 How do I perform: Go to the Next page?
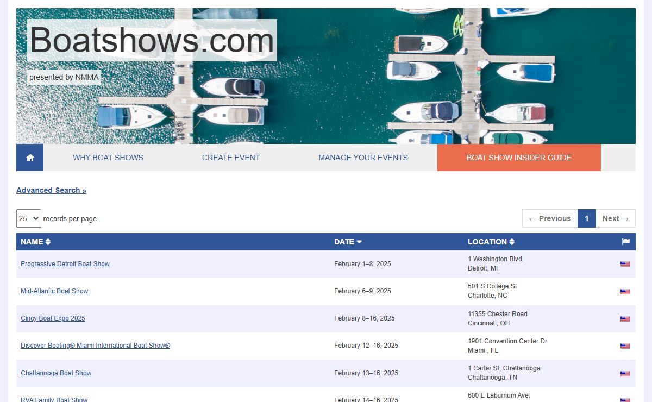(x=616, y=218)
